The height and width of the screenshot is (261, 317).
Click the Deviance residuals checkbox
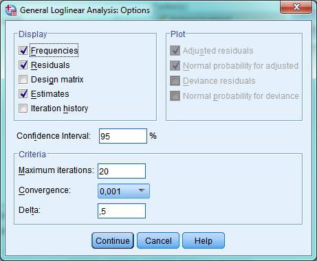tap(175, 81)
